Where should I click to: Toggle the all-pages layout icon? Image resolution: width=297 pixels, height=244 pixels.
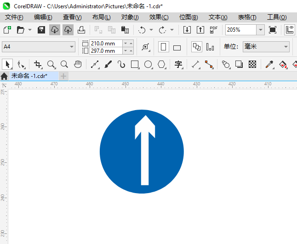[x=197, y=47]
